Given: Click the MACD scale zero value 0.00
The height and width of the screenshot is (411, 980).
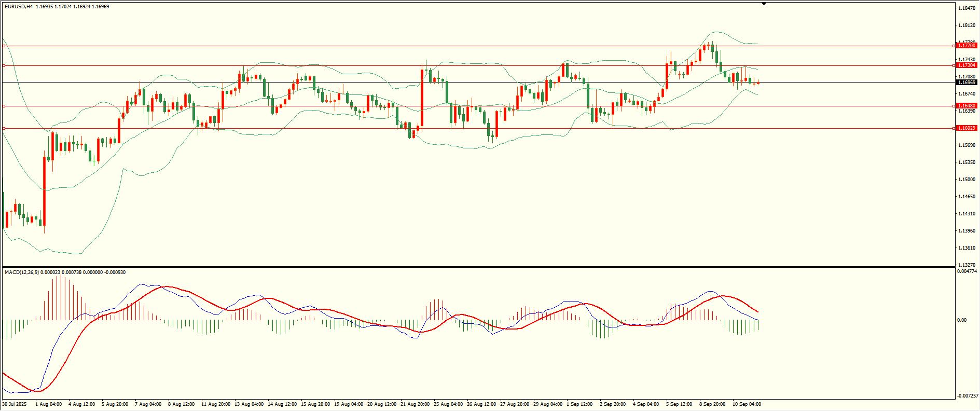Looking at the screenshot, I should click(x=962, y=320).
